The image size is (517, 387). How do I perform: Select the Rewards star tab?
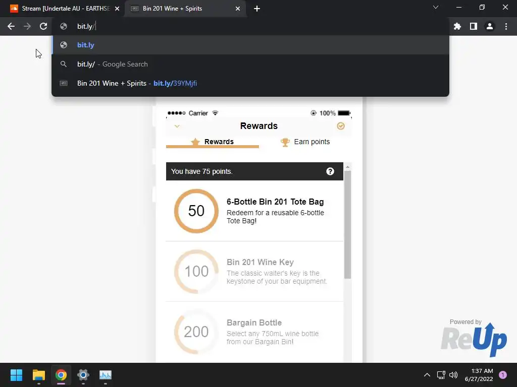(x=213, y=142)
